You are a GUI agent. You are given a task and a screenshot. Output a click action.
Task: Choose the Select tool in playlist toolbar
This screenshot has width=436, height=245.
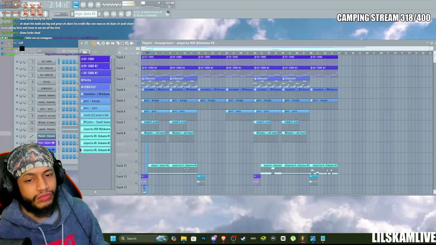pos(122,43)
